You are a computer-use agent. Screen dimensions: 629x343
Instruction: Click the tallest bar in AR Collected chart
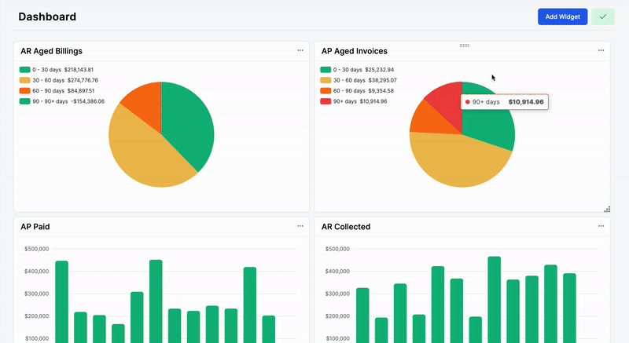pos(495,300)
